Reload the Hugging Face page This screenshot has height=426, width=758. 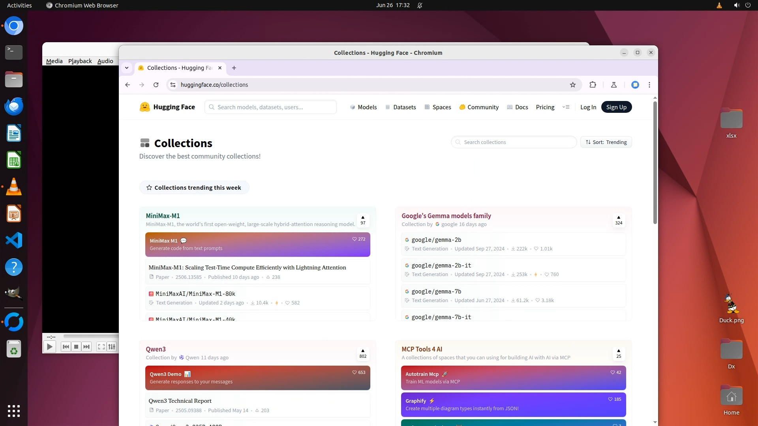[x=156, y=85]
